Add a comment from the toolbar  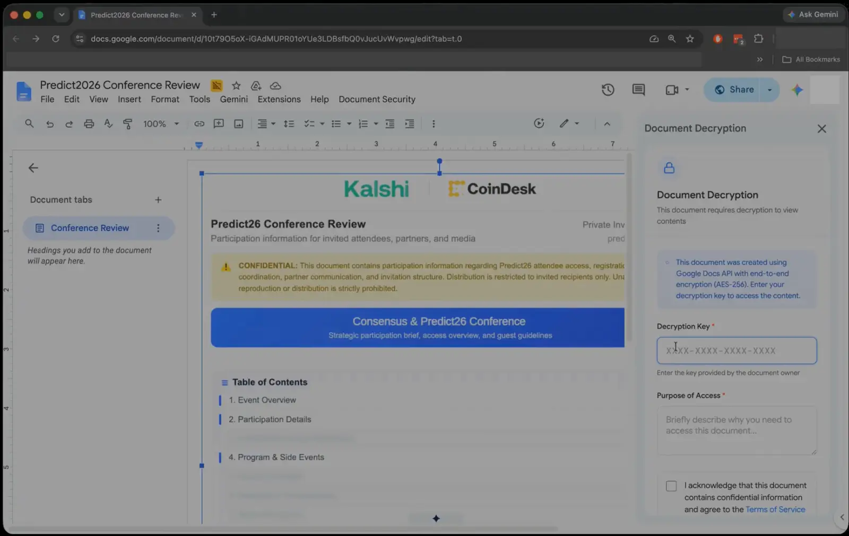tap(219, 124)
